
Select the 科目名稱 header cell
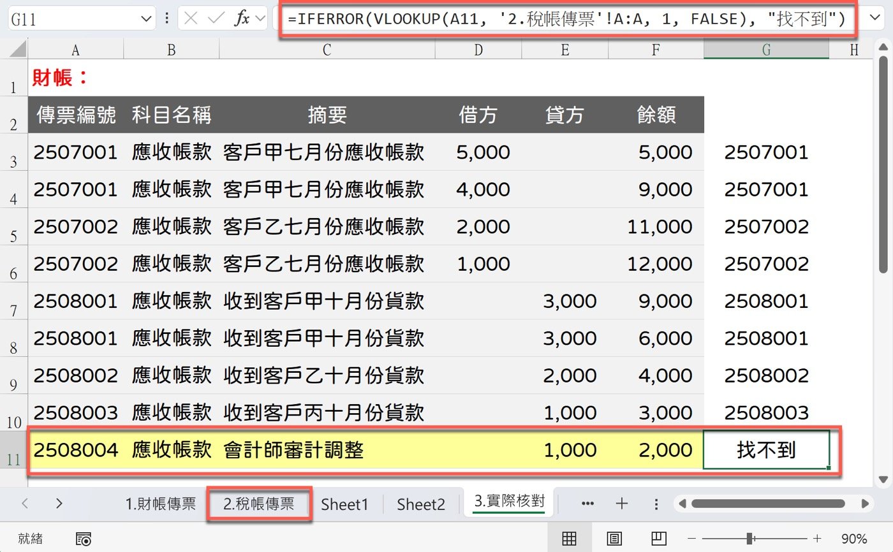click(x=171, y=115)
